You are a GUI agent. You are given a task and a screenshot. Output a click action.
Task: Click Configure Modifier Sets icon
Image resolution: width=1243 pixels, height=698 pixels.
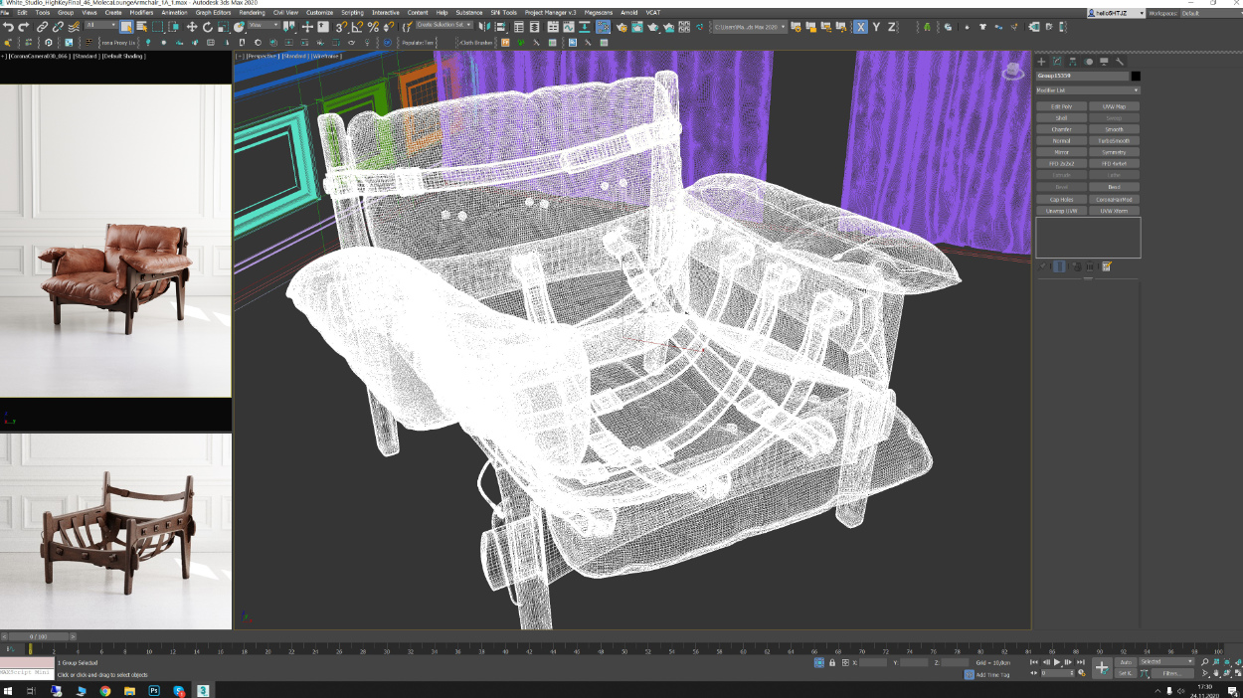tap(1106, 266)
